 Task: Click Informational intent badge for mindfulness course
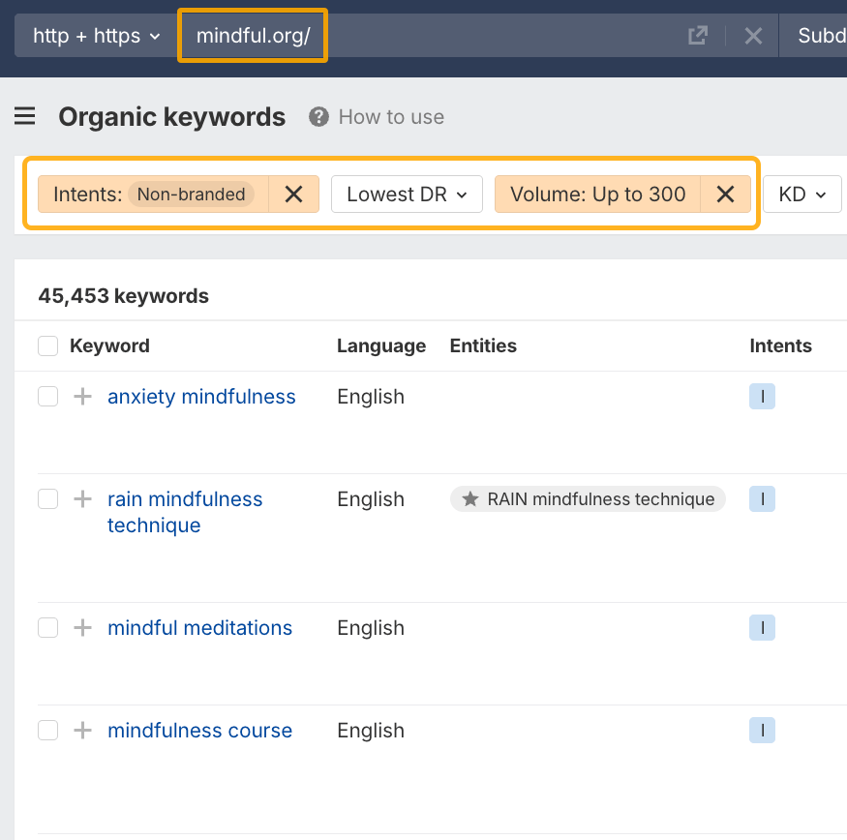pyautogui.click(x=762, y=731)
